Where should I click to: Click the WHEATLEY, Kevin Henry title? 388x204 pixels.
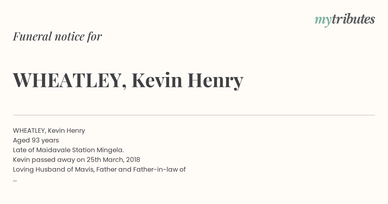(x=128, y=80)
